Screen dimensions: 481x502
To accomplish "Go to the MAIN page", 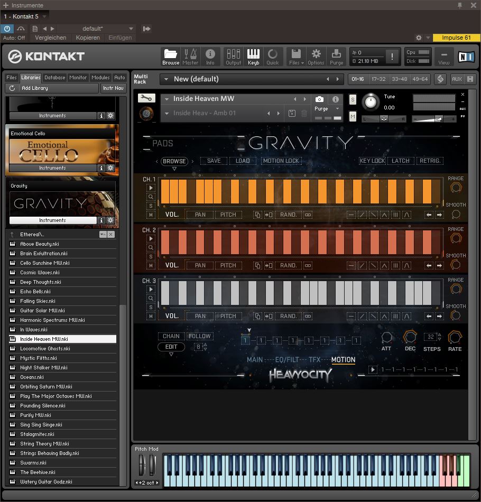I will pos(255,360).
